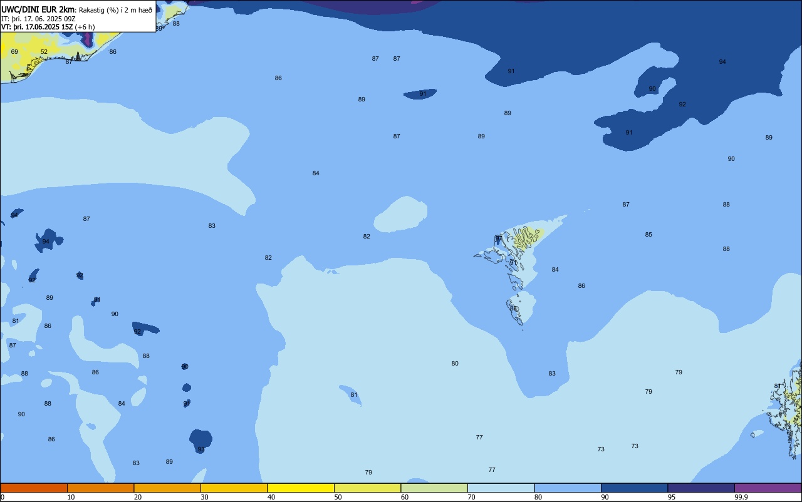
Task: Click the humidity value "52" on yellow land
Action: point(44,52)
